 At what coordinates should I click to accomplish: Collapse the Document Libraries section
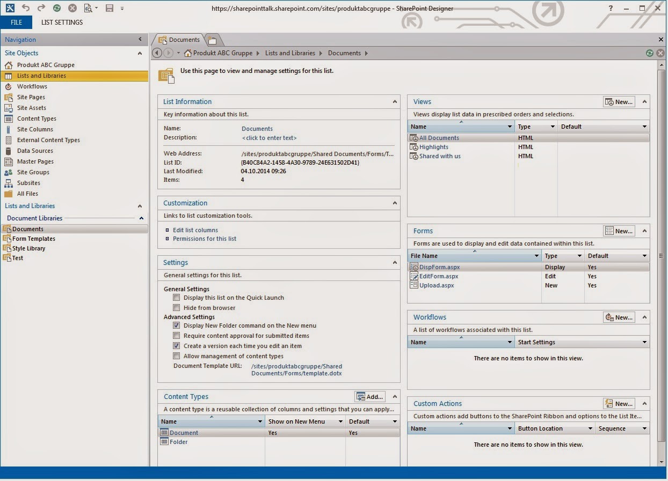pyautogui.click(x=141, y=218)
